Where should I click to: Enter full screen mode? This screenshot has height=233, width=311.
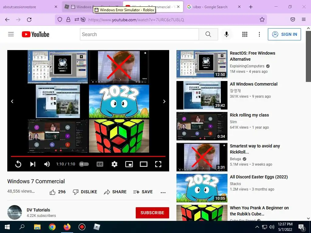[x=158, y=164]
